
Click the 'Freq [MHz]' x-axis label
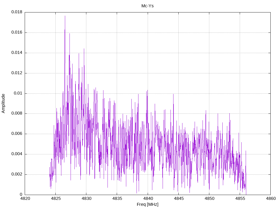point(147,204)
